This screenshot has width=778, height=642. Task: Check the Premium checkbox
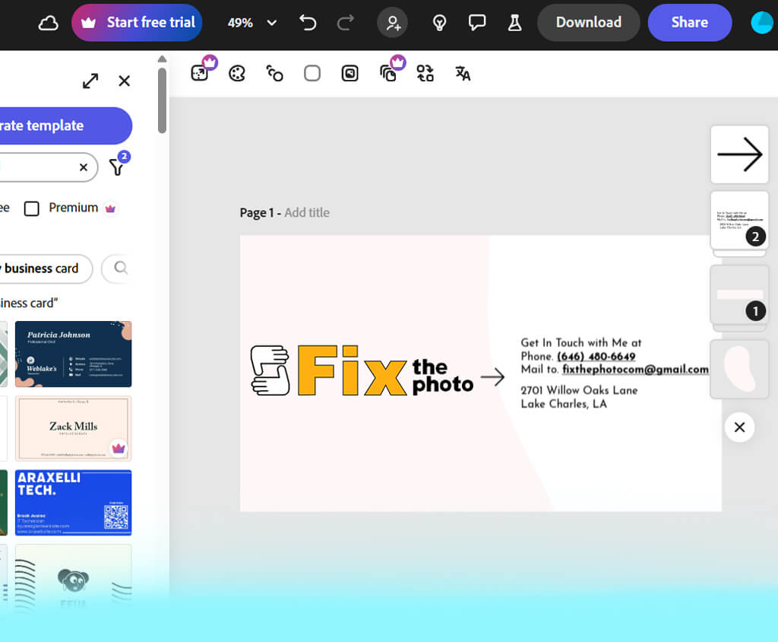click(32, 208)
